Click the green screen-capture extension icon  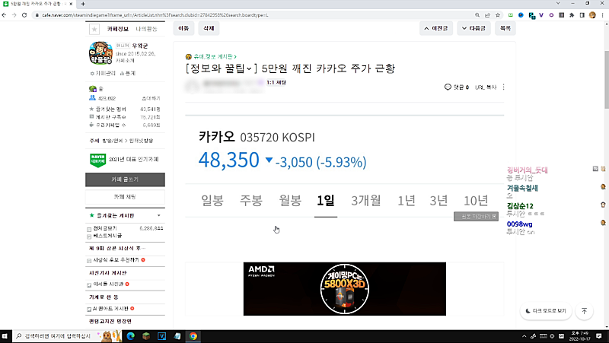[x=510, y=15]
